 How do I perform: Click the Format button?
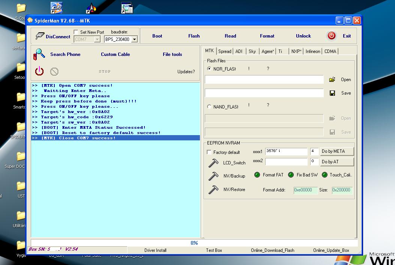[x=267, y=36]
